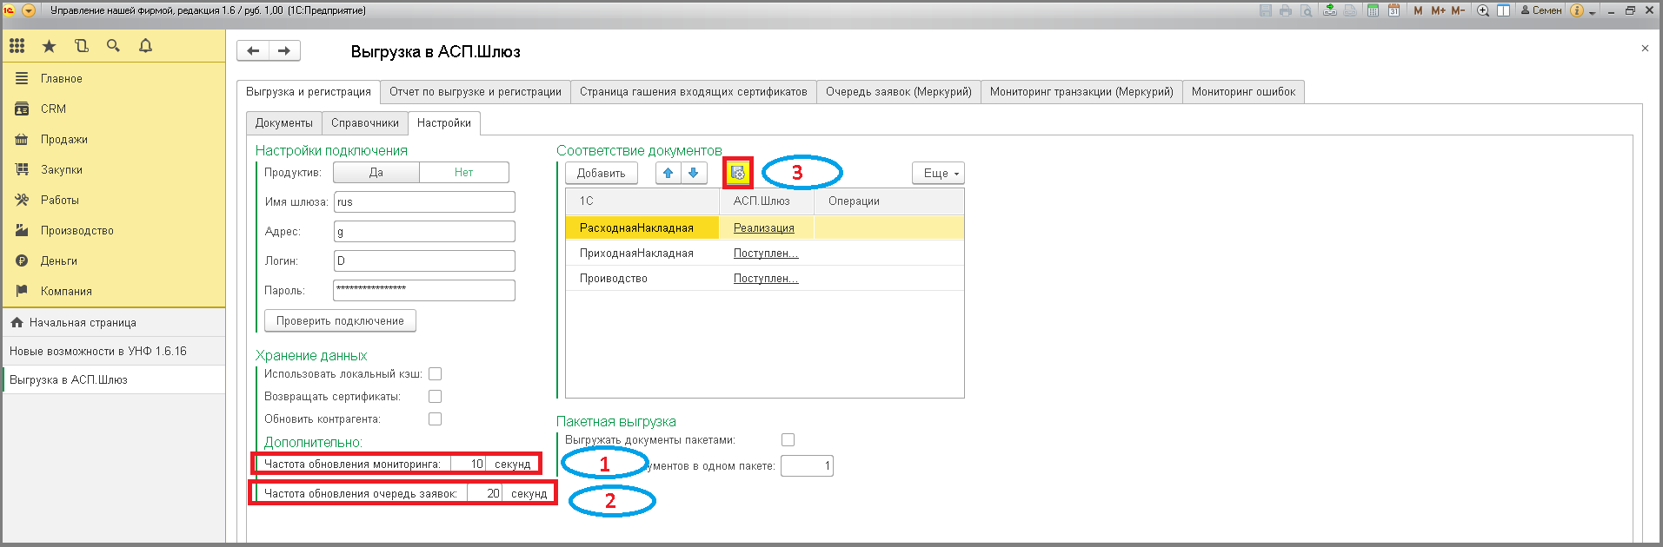Click the Логин input field
Image resolution: width=1663 pixels, height=547 pixels.
click(424, 261)
